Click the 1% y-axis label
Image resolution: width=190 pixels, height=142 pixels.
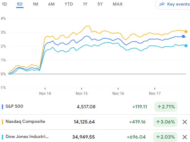(3, 60)
